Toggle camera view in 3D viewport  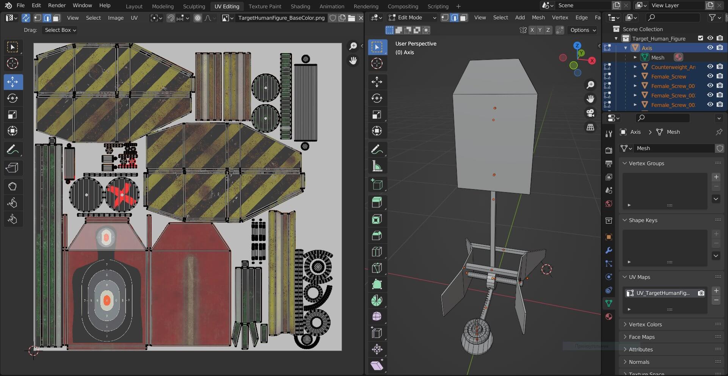tap(590, 113)
